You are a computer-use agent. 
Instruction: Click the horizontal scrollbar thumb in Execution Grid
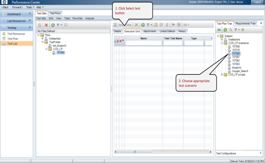pos(135,152)
